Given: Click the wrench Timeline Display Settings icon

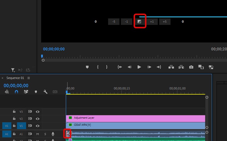Looking at the screenshot, I should pyautogui.click(x=45, y=92).
